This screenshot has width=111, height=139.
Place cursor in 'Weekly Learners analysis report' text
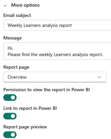[x=40, y=25]
